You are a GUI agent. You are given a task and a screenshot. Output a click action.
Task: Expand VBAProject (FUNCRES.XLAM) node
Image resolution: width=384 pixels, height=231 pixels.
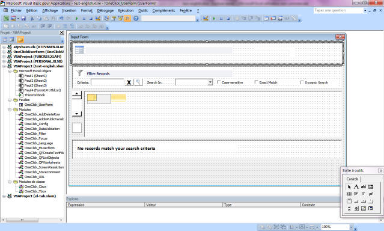click(4, 57)
